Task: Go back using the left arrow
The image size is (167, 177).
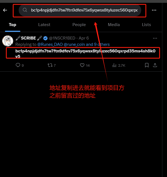Action: point(5,10)
